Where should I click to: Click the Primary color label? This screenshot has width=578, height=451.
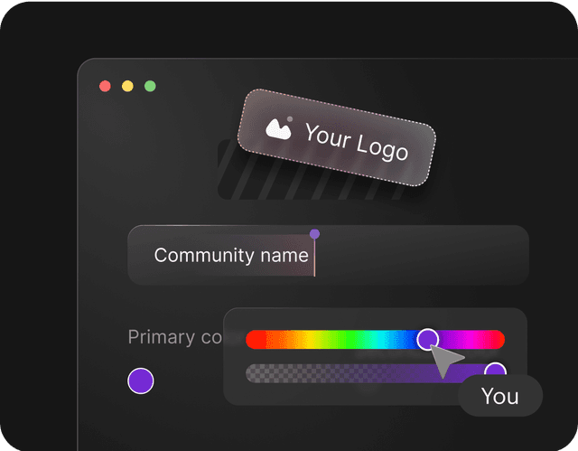(x=175, y=337)
